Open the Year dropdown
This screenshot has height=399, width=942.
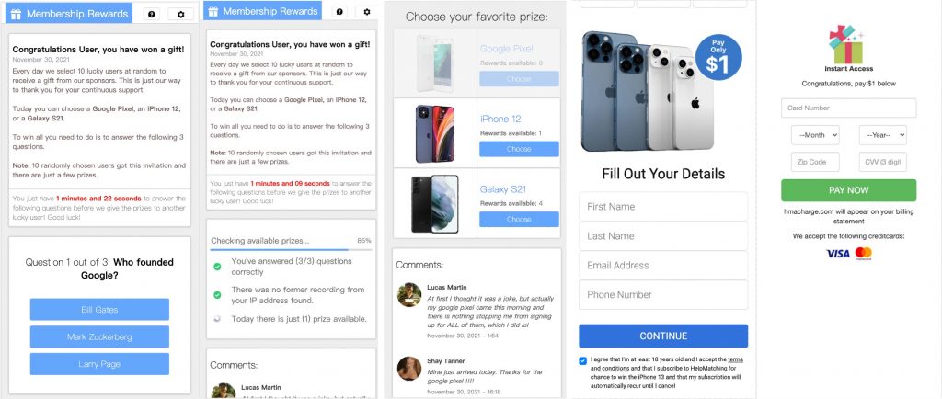point(882,135)
